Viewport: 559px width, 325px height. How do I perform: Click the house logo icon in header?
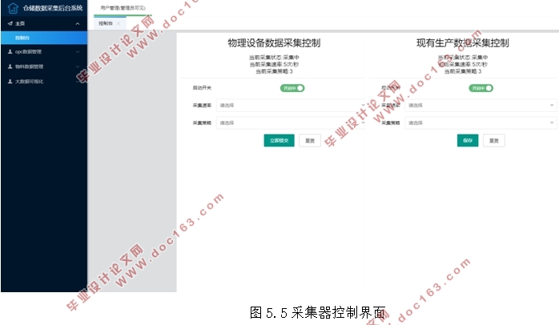click(x=13, y=8)
